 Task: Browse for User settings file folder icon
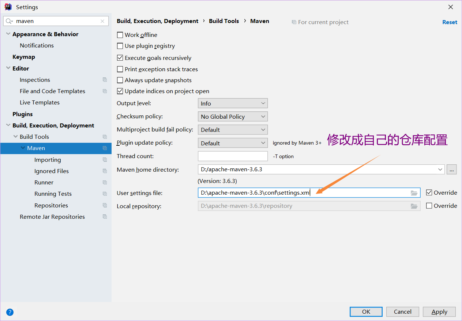[414, 193]
